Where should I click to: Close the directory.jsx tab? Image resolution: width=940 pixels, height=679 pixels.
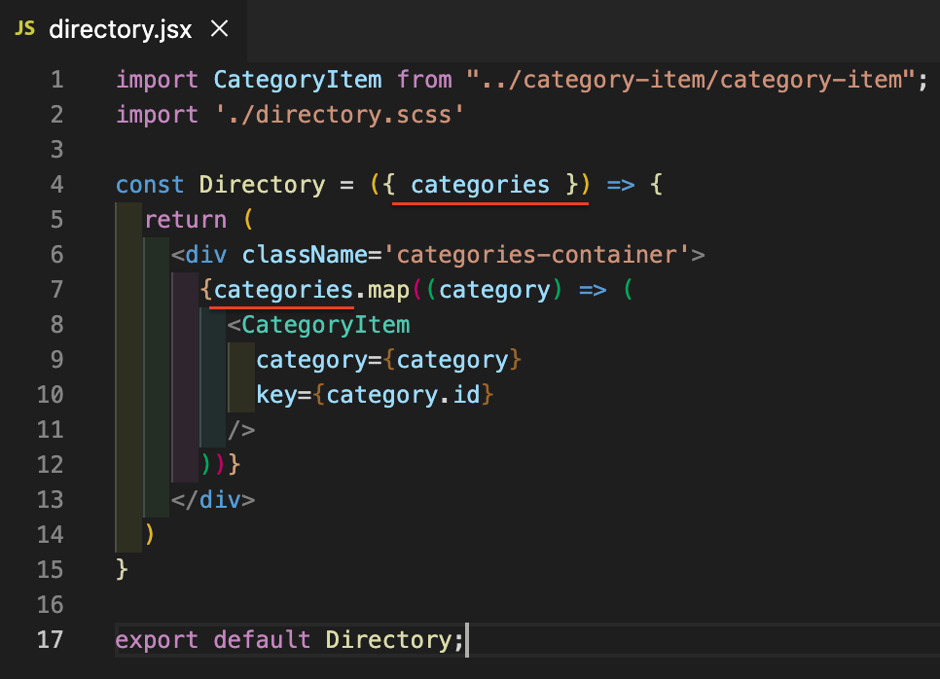[219, 29]
